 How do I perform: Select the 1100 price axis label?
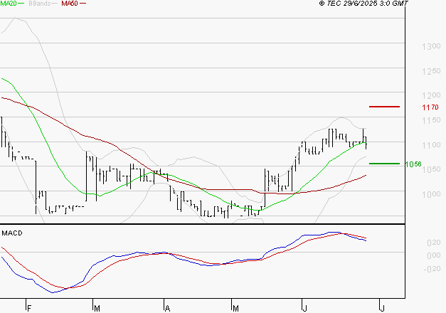coord(431,145)
